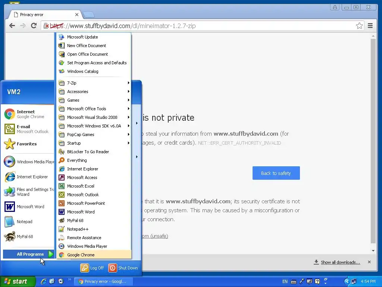Click the Shut Down button
382x287 pixels.
tap(123, 268)
